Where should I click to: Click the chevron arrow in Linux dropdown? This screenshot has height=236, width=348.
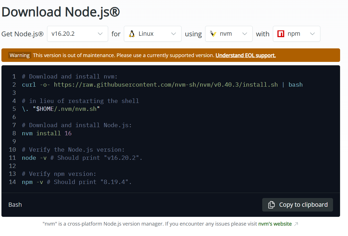(174, 34)
